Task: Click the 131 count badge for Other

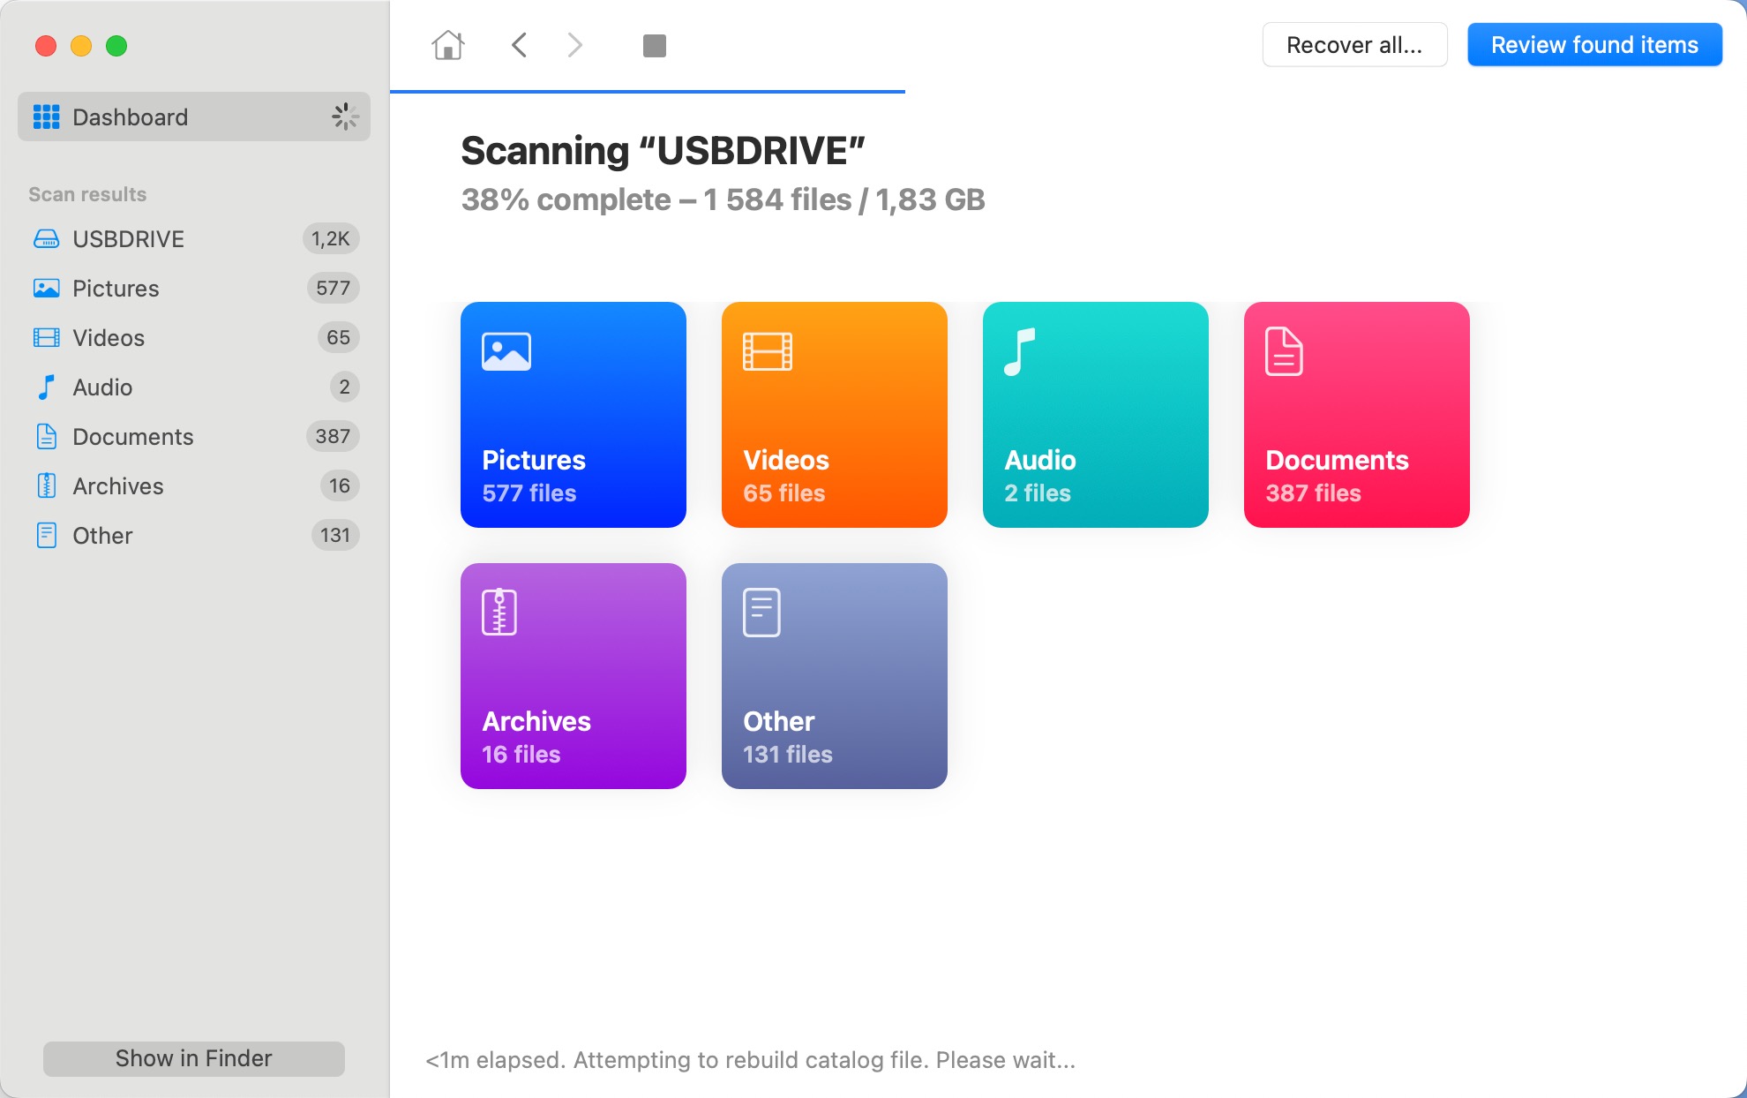Action: point(335,536)
